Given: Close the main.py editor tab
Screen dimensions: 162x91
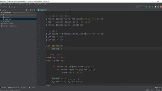Looking at the screenshot, I should point(46,10).
